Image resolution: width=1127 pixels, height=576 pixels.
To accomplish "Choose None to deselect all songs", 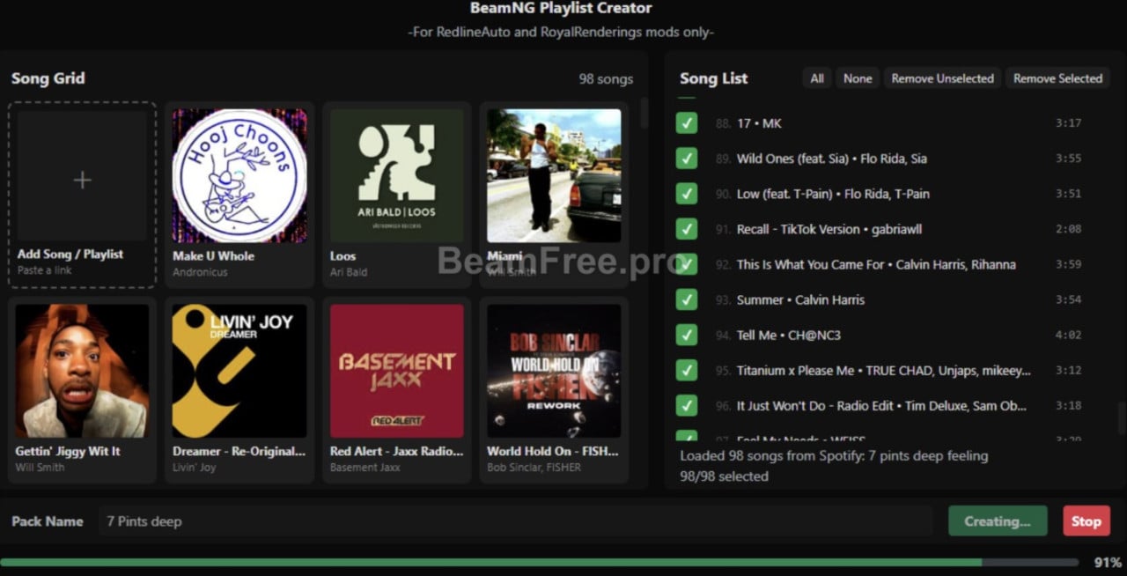I will [x=858, y=78].
